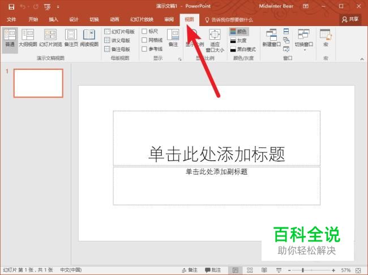Click Notes (备注) in status bar
The image size is (368, 275).
coord(190,270)
